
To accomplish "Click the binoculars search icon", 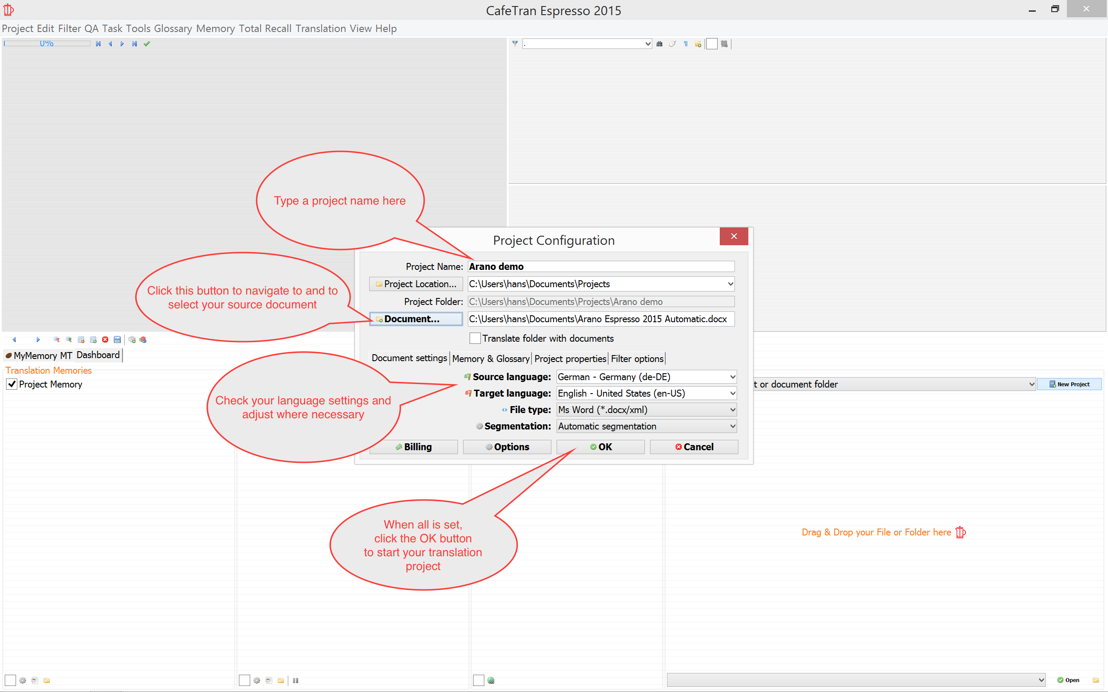I will tap(659, 44).
